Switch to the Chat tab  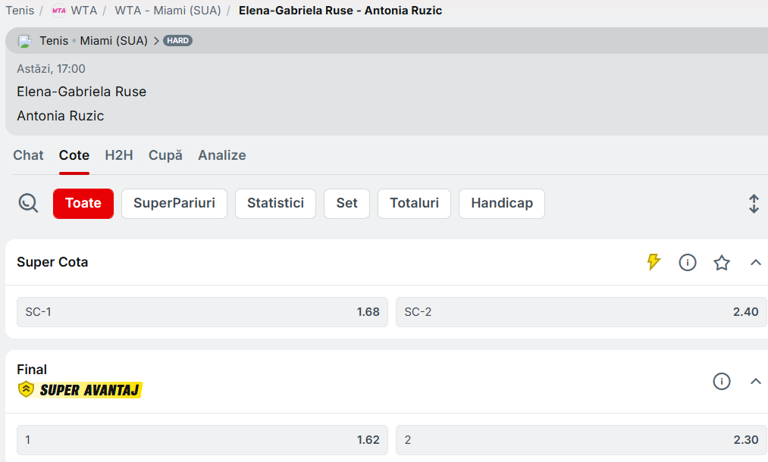tap(28, 155)
